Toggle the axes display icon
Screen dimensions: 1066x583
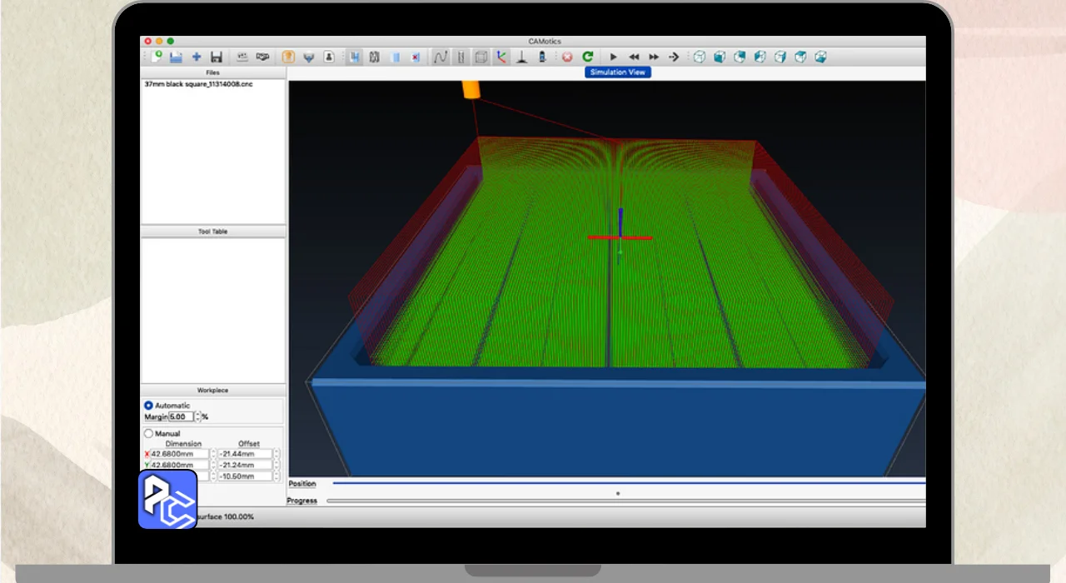click(501, 57)
